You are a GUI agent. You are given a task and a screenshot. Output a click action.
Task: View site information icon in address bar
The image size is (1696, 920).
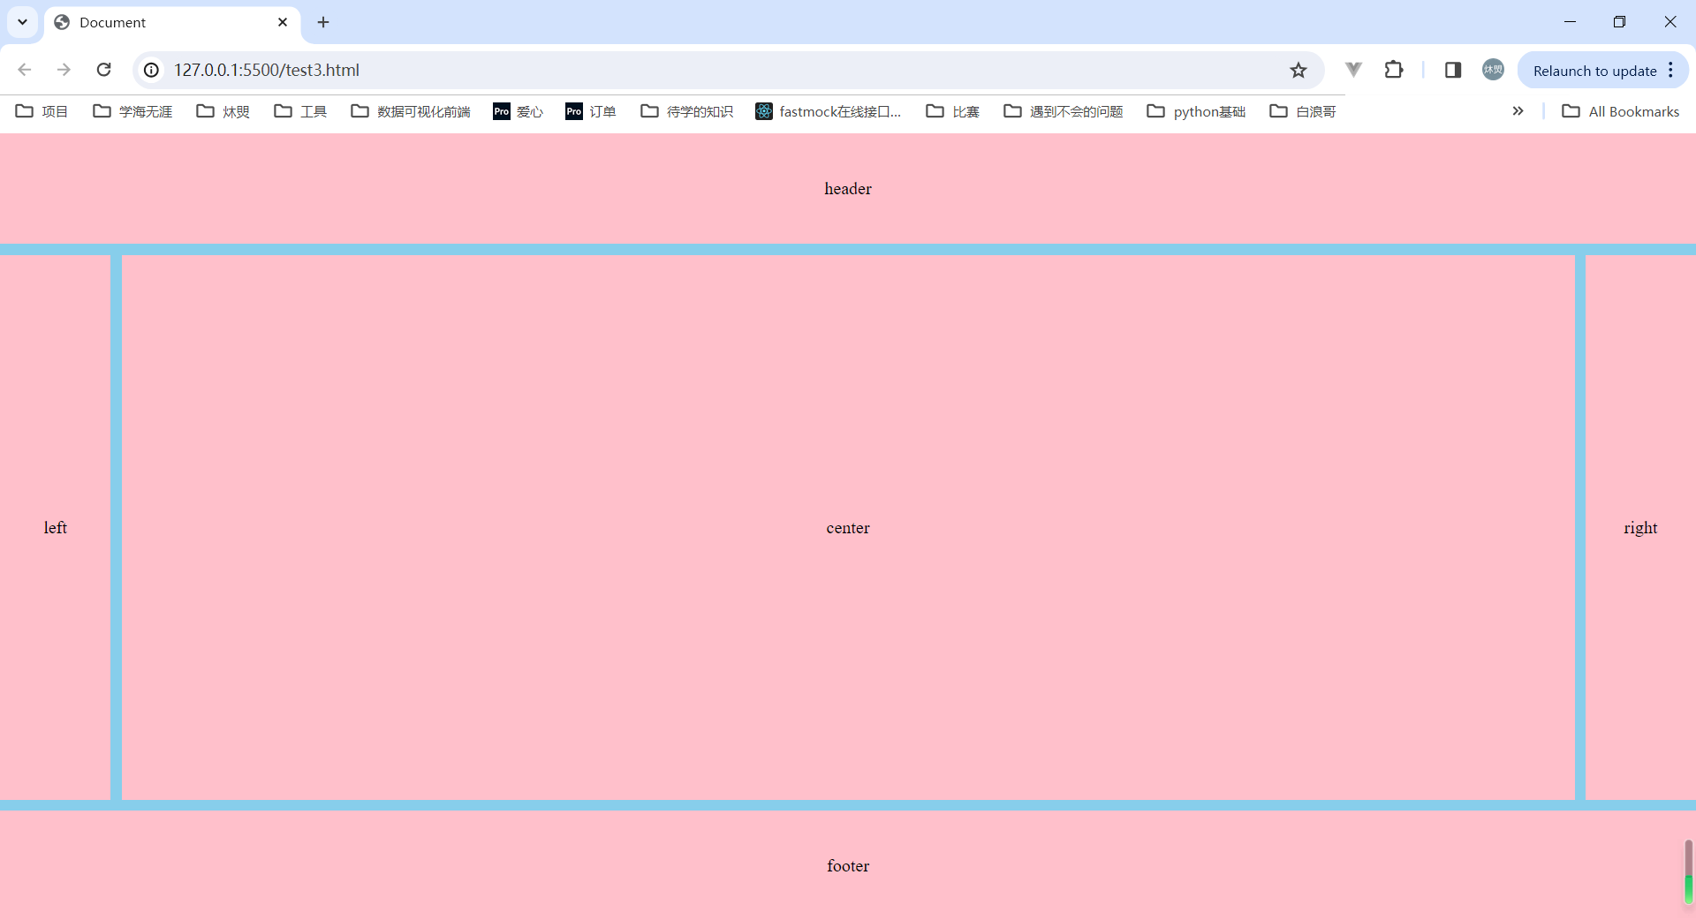coord(152,70)
